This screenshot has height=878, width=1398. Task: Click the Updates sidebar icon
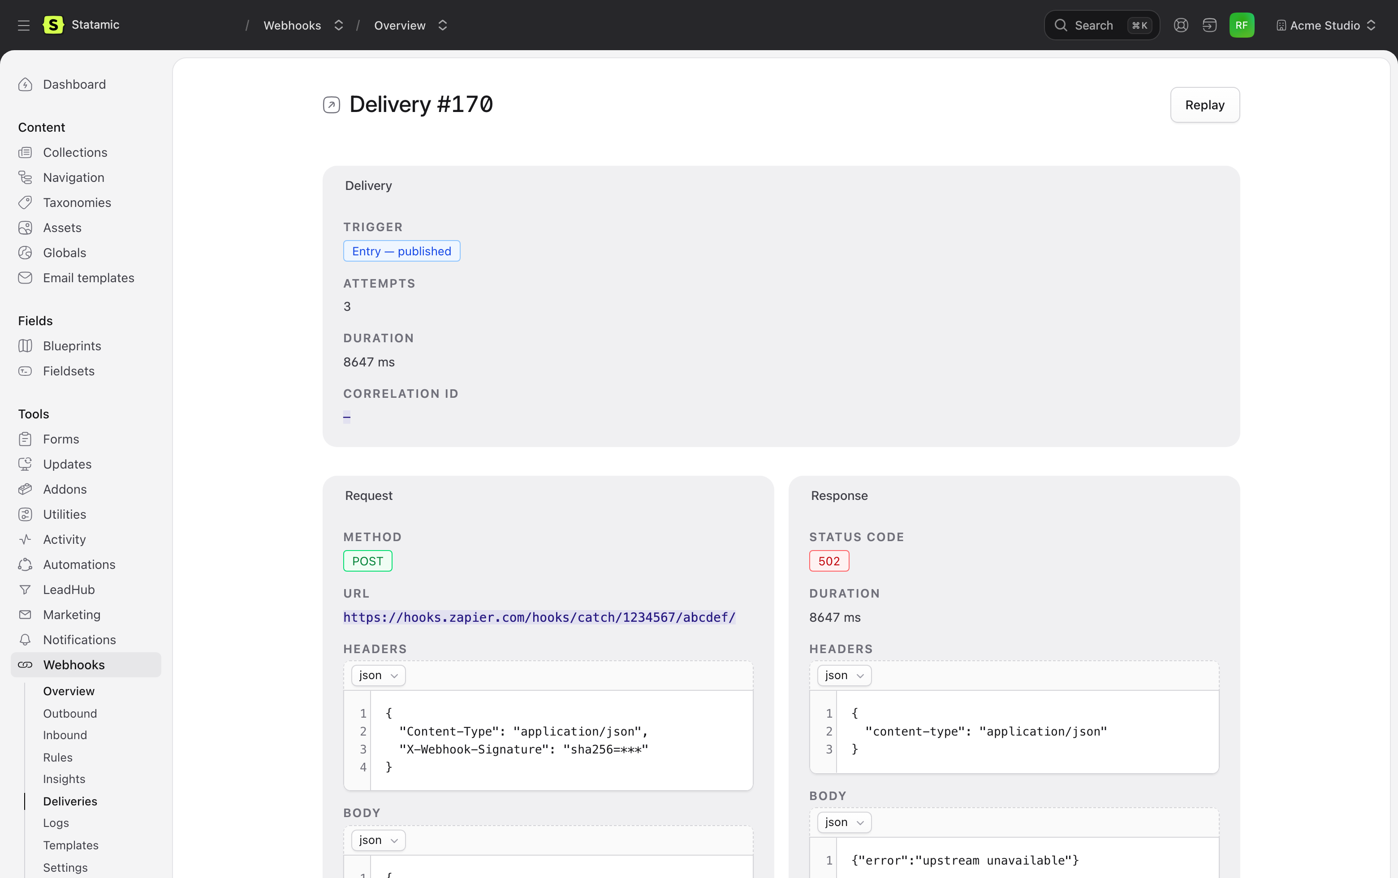coord(25,464)
